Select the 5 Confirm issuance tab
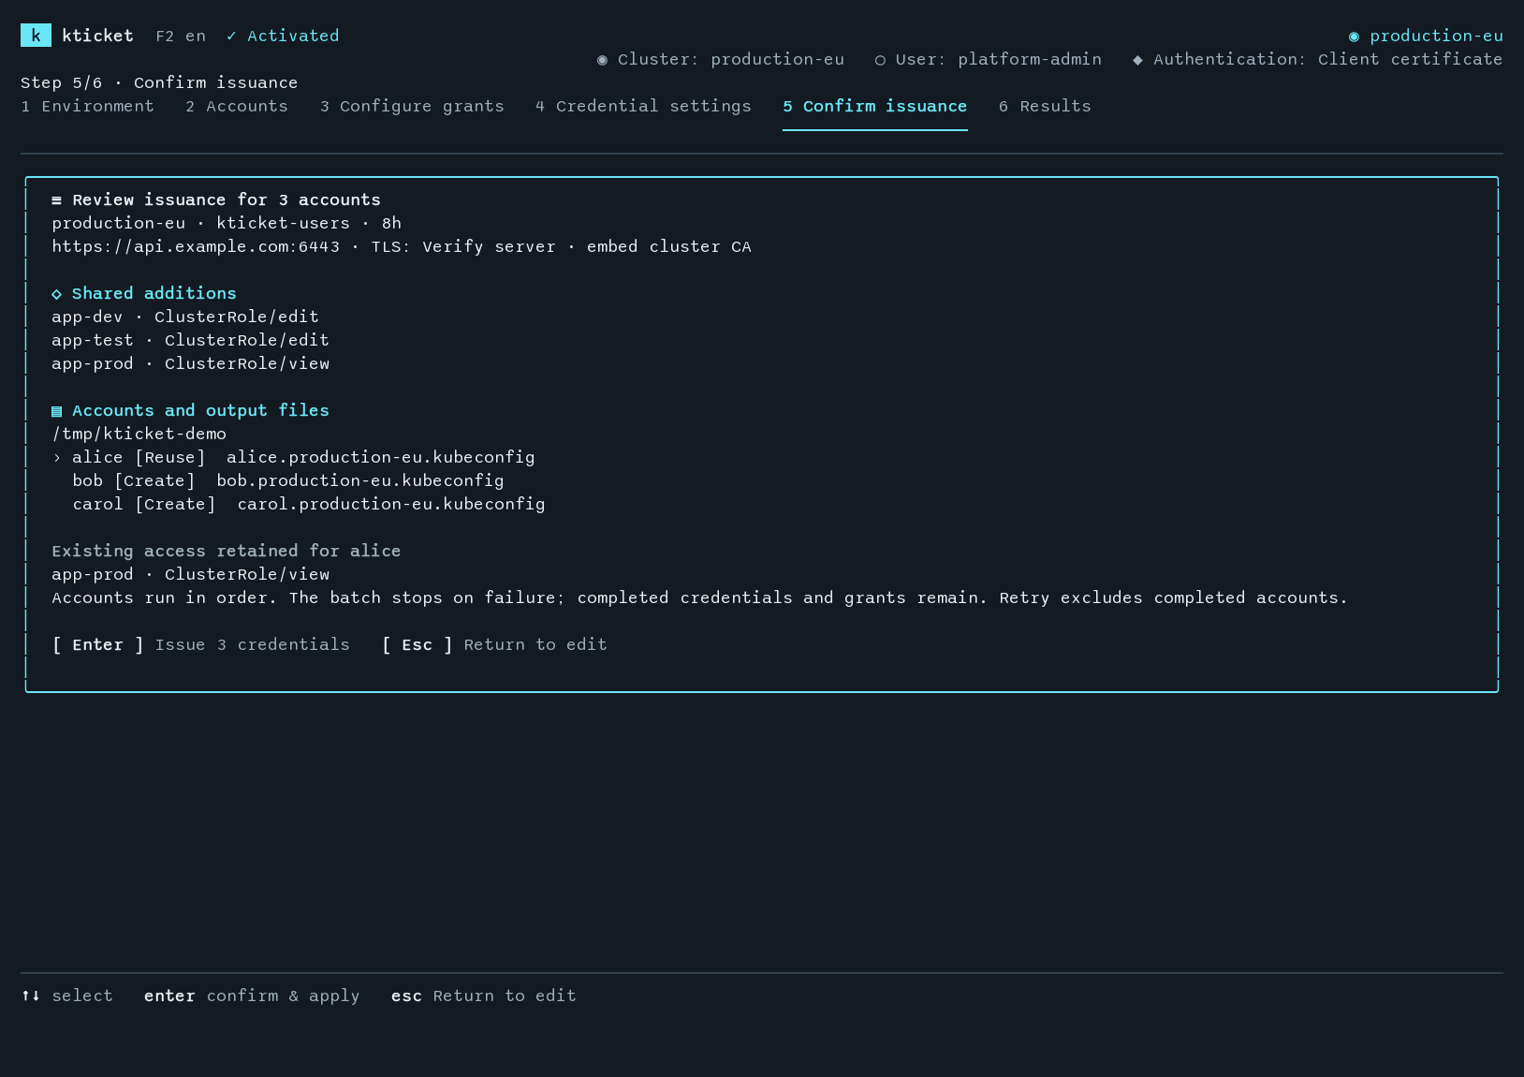This screenshot has height=1077, width=1524. click(x=875, y=106)
